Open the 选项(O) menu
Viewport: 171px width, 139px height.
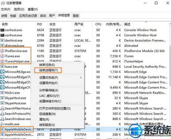[19, 9]
